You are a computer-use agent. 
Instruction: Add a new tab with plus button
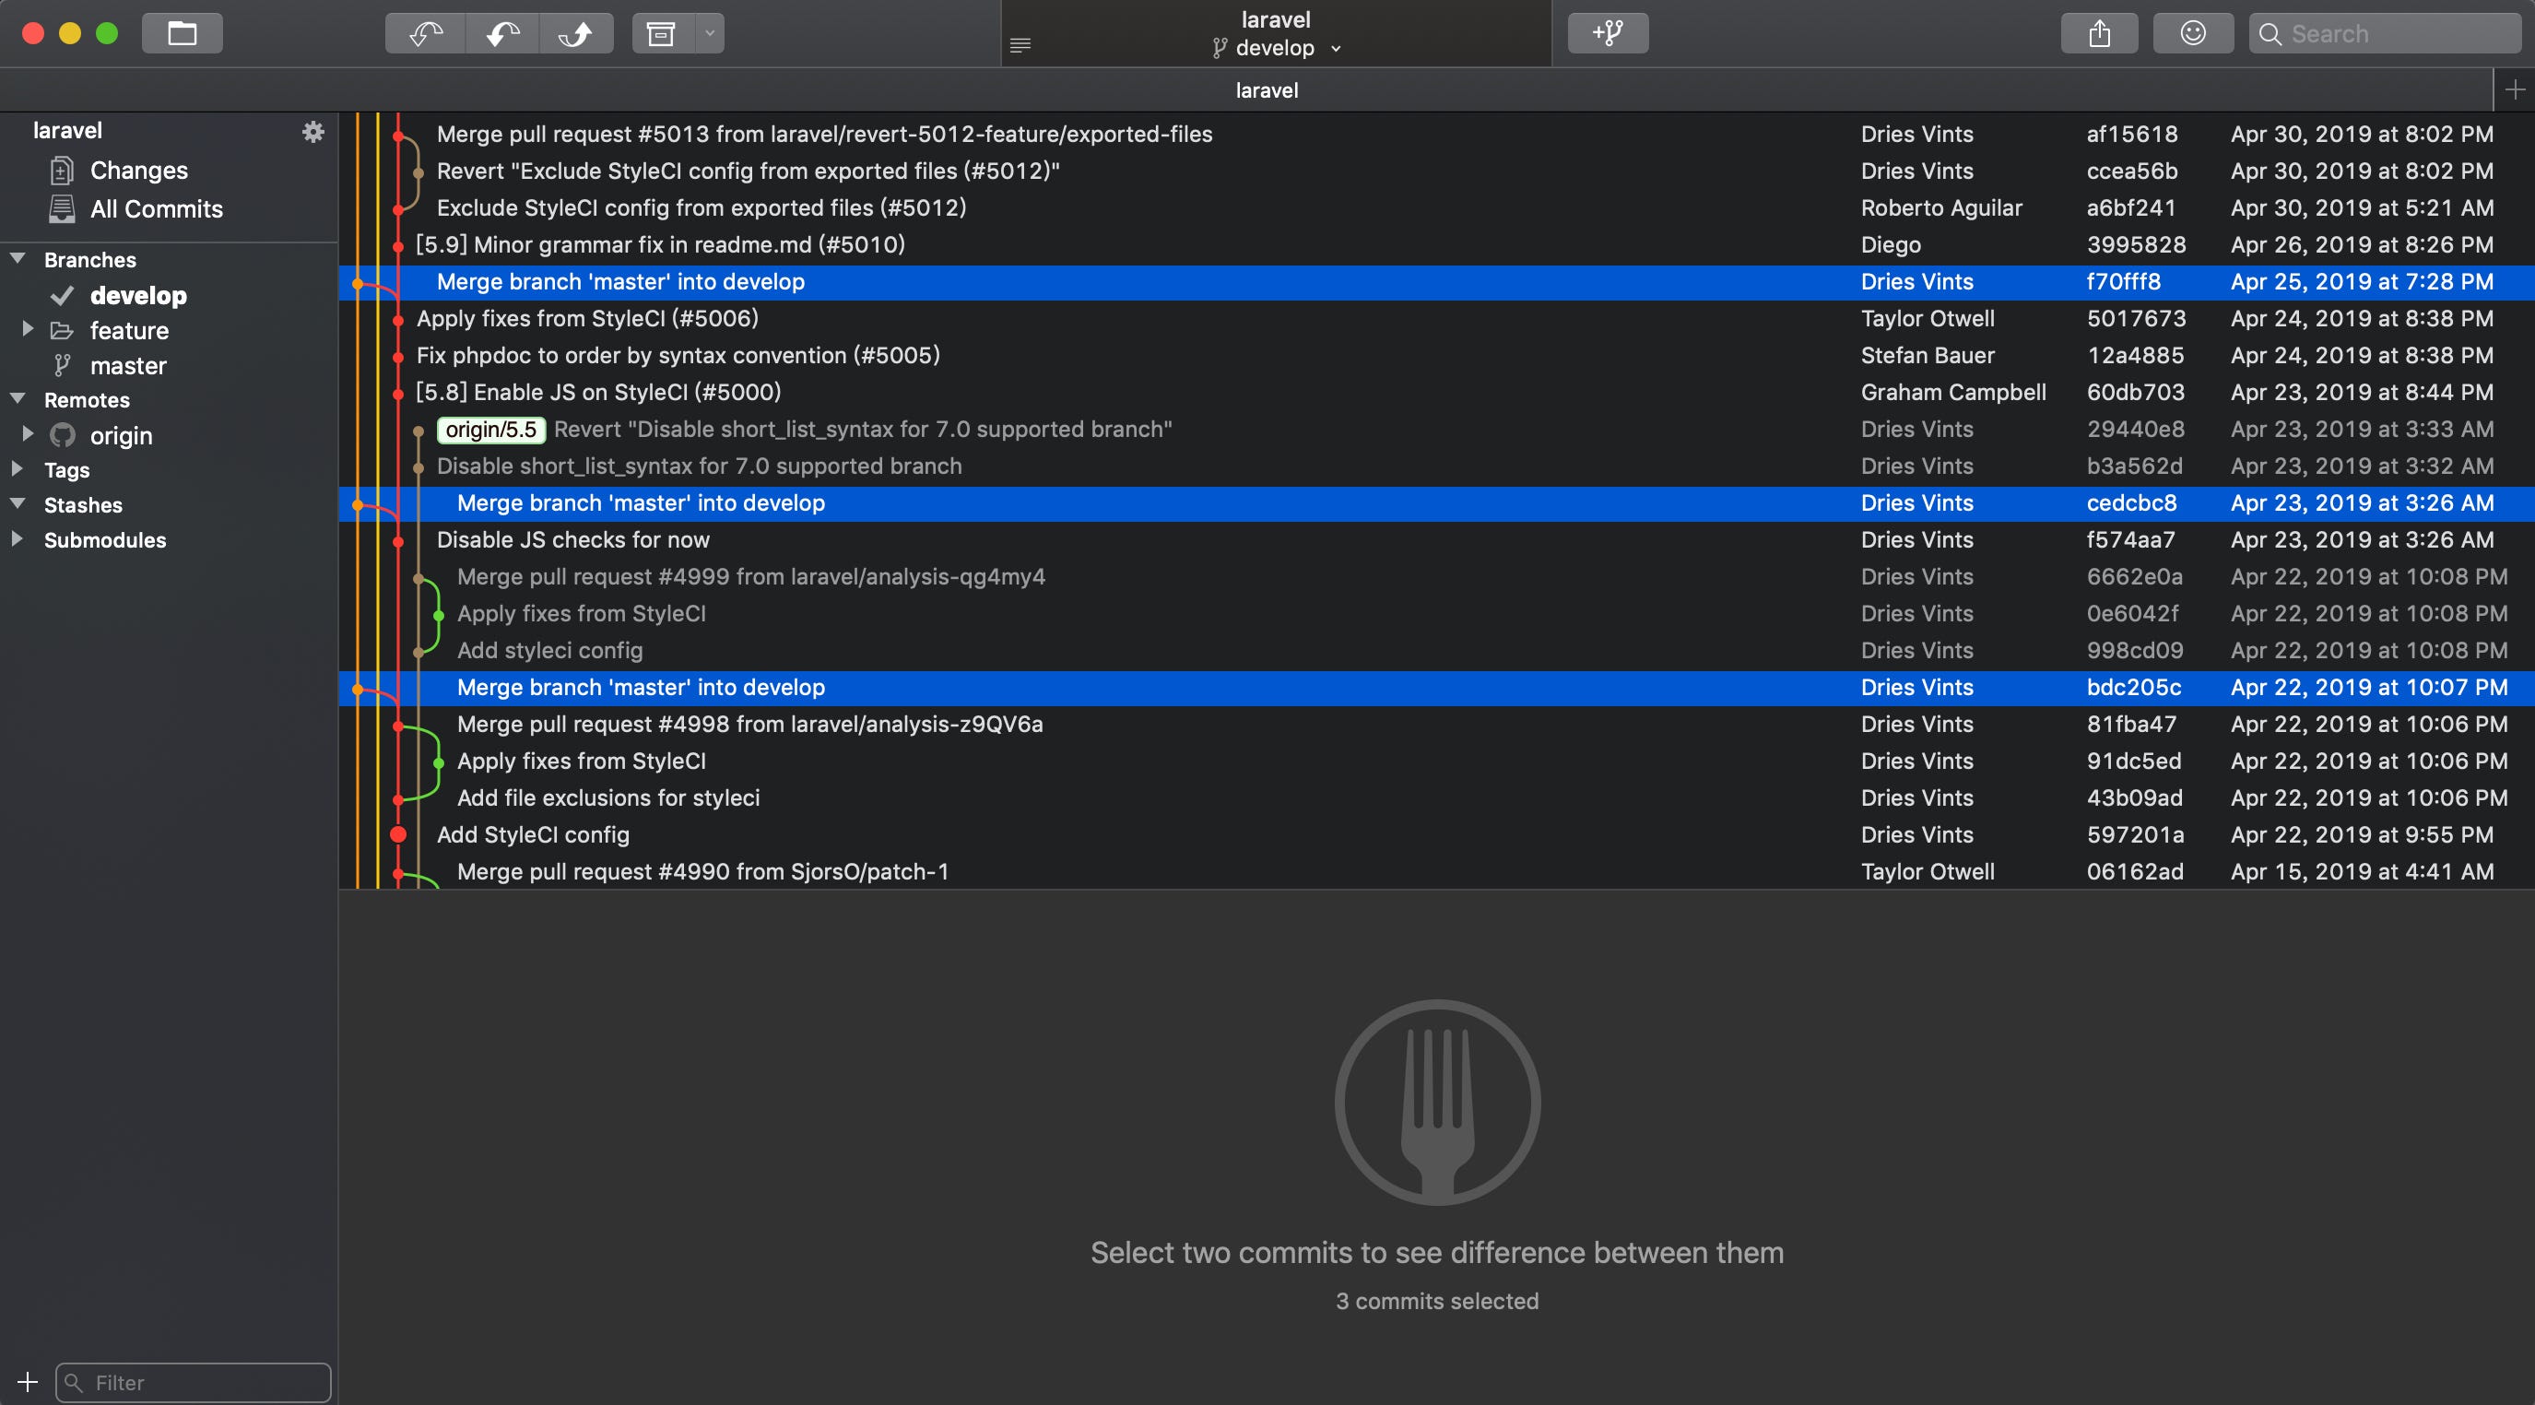point(2515,89)
